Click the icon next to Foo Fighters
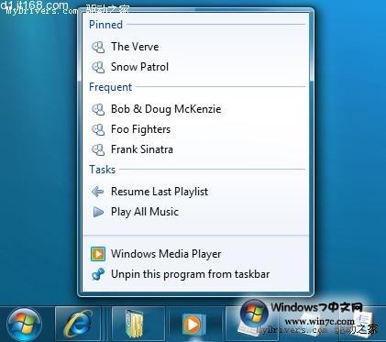This screenshot has width=386, height=342. (x=98, y=129)
